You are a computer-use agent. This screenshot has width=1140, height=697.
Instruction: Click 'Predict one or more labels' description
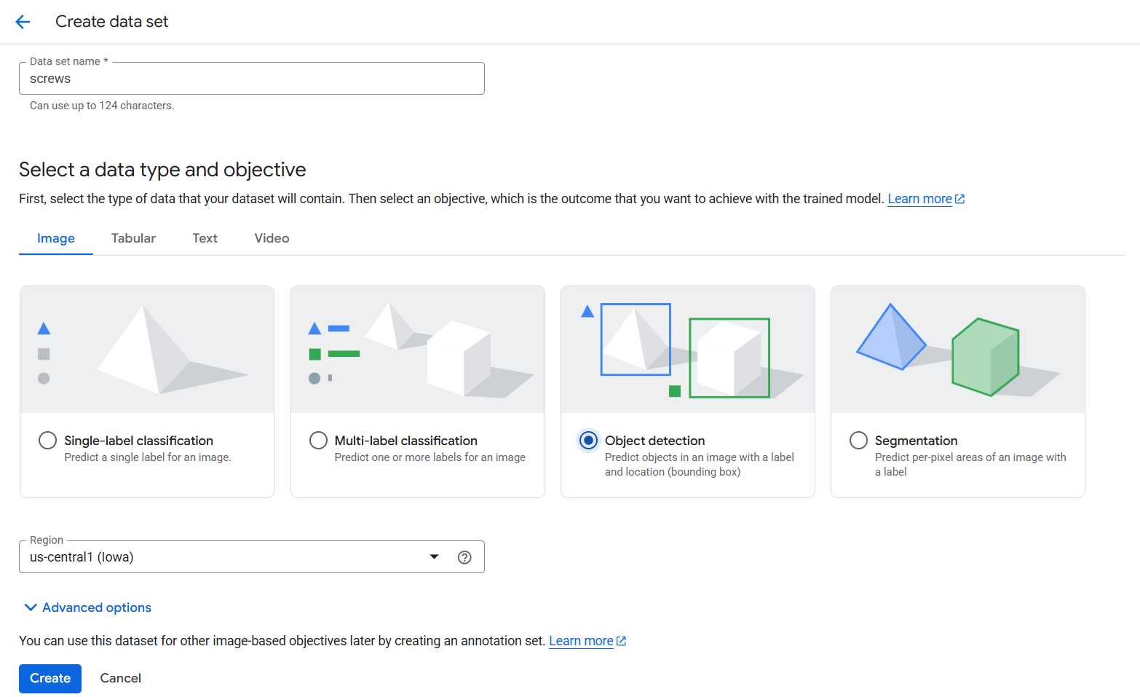[430, 457]
